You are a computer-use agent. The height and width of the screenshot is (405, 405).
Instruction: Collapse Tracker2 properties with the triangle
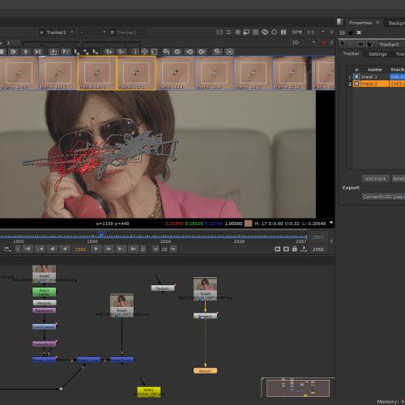pyautogui.click(x=343, y=44)
